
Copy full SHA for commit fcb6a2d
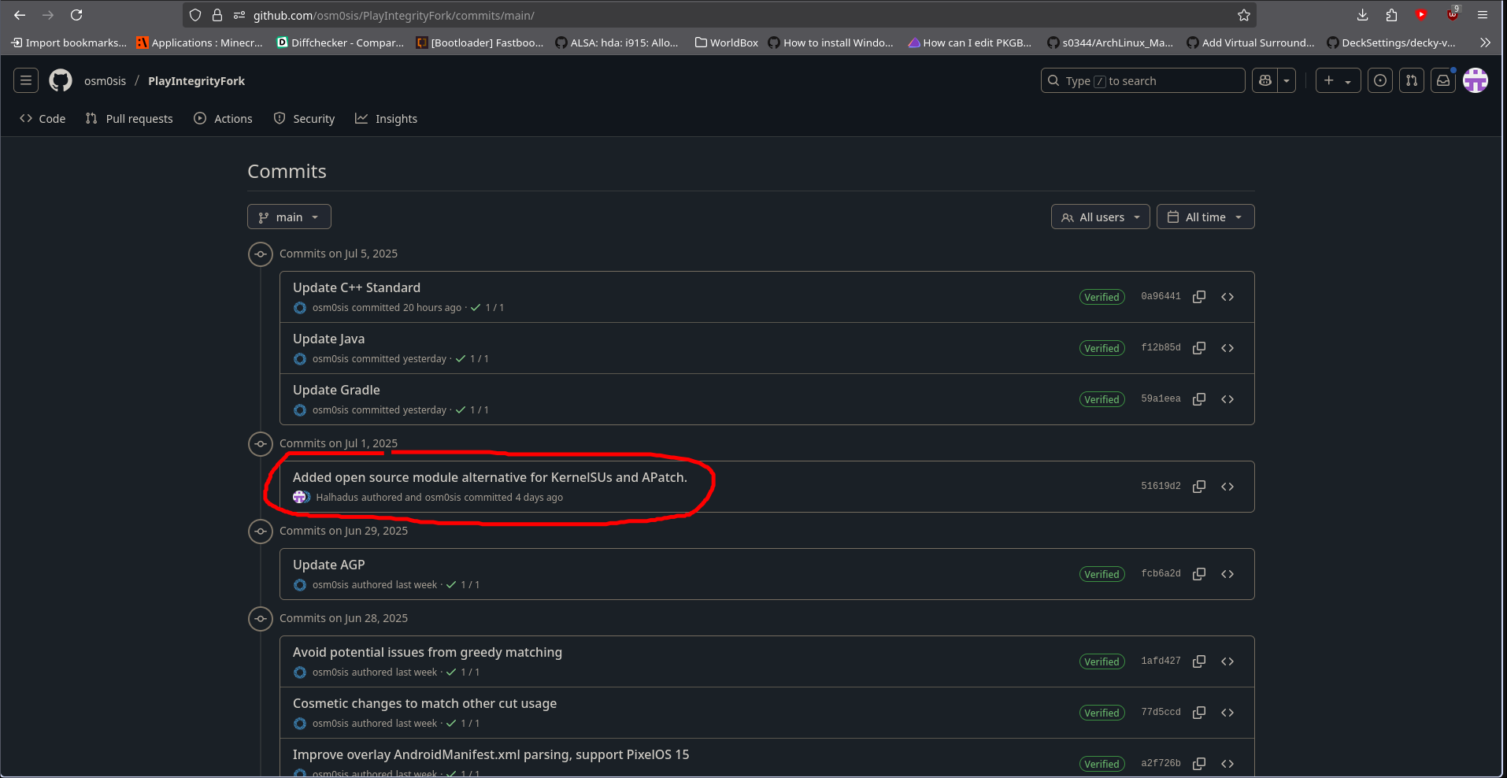click(x=1199, y=574)
